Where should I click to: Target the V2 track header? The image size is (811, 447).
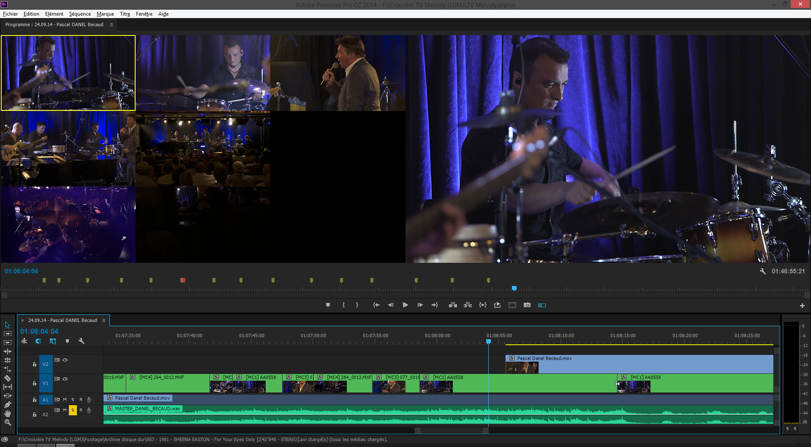(x=46, y=364)
